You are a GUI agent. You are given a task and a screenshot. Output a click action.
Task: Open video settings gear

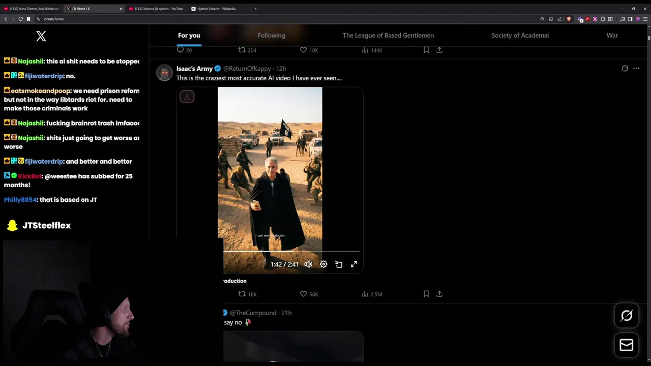(323, 264)
